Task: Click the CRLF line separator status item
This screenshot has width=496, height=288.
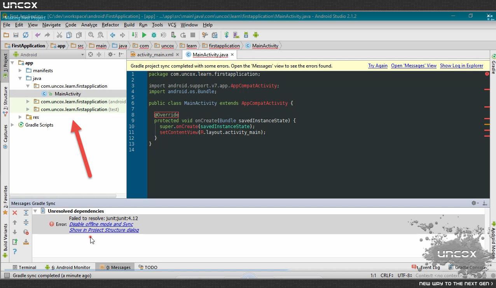Action: [x=387, y=276]
